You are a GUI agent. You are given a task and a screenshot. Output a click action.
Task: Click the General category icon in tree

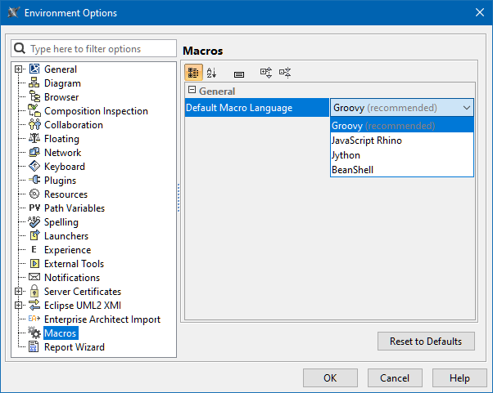click(x=34, y=69)
